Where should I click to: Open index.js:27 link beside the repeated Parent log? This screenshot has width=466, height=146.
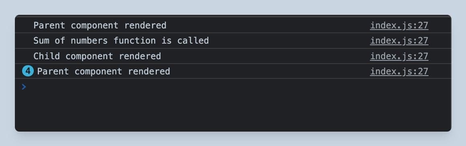point(399,71)
